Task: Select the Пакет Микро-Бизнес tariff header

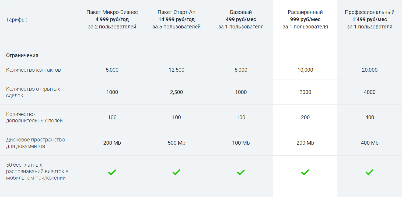Action: (x=112, y=19)
